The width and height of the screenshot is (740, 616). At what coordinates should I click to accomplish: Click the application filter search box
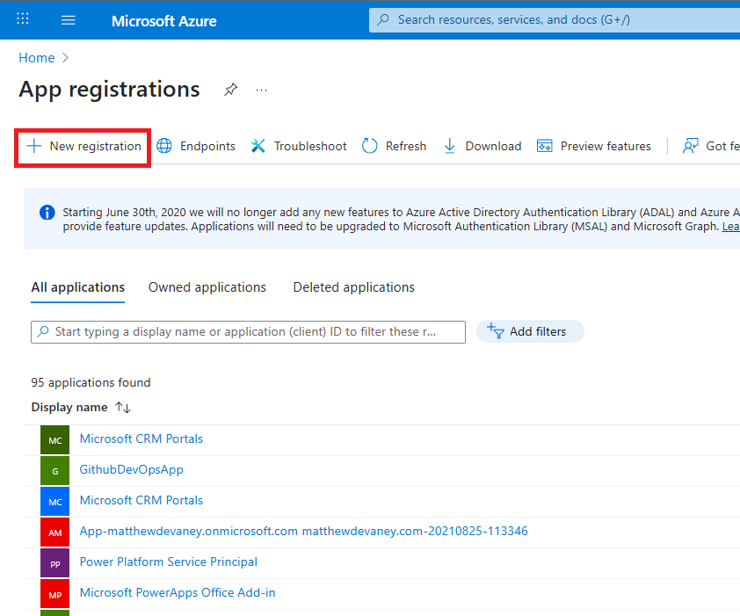tap(248, 331)
